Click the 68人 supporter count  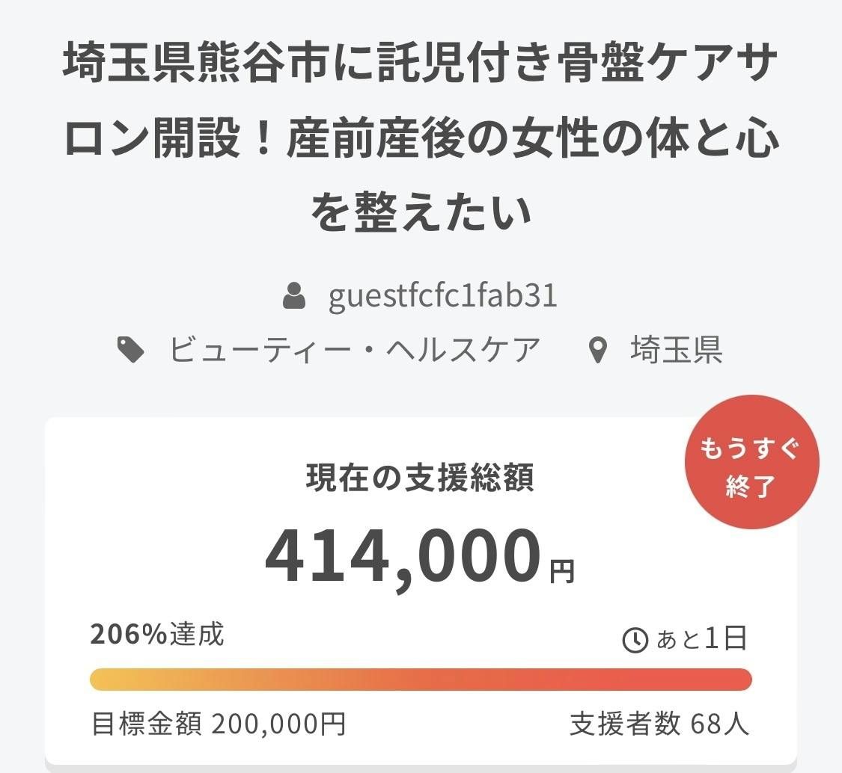[x=720, y=724]
